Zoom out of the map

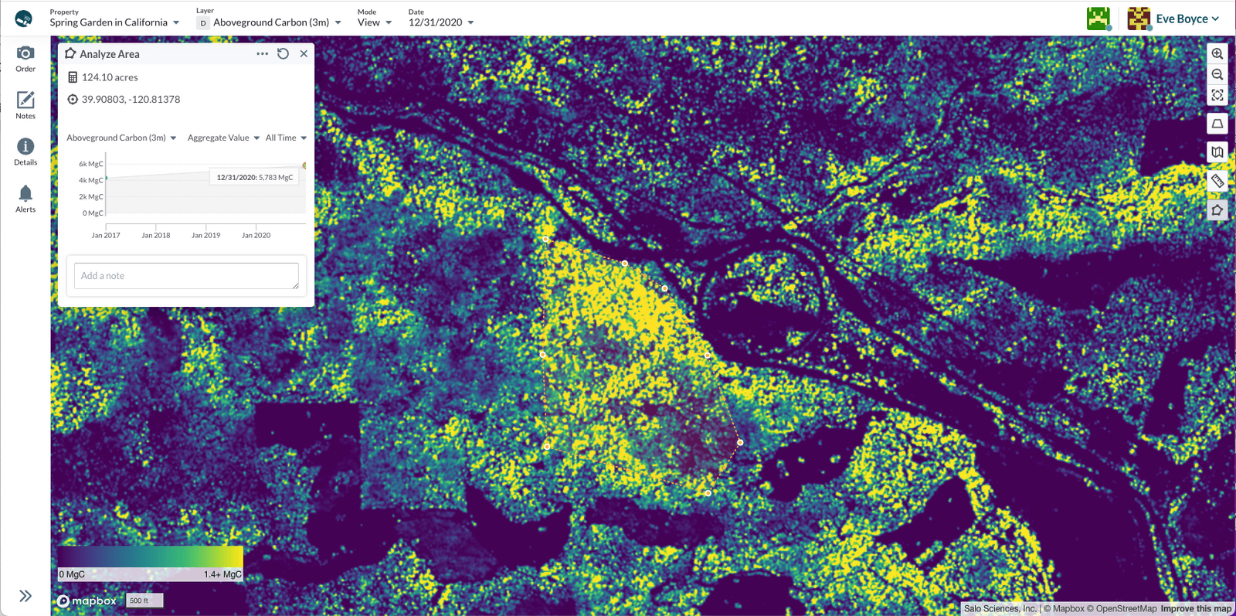(1217, 74)
